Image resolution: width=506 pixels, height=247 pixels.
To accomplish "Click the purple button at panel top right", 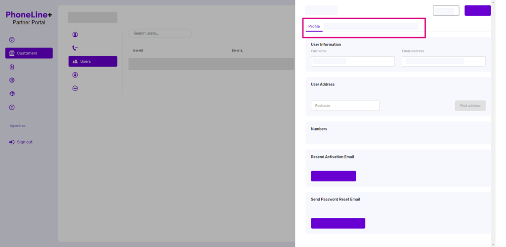I will pyautogui.click(x=477, y=11).
